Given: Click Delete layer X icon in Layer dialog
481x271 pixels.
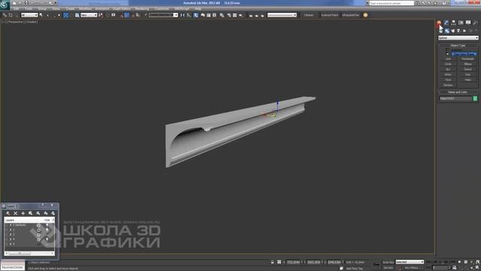Looking at the screenshot, I should 15,213.
